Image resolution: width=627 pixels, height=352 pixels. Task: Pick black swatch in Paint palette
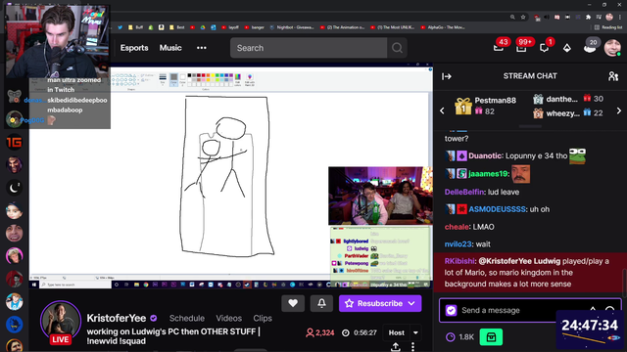point(190,75)
